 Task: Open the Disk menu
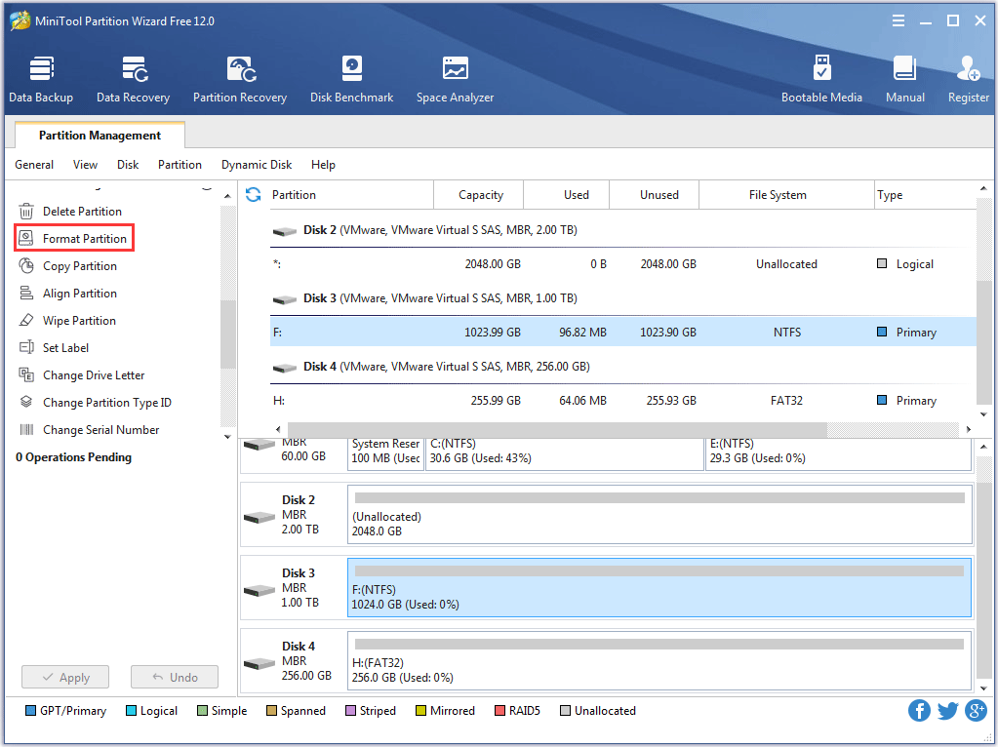point(128,165)
